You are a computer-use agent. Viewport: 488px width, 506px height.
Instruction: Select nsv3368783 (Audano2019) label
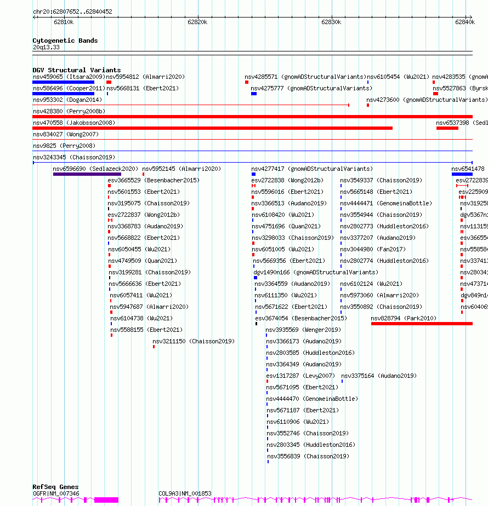pos(145,227)
